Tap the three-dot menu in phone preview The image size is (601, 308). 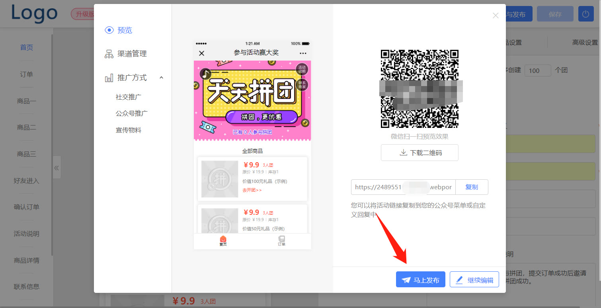(x=303, y=53)
